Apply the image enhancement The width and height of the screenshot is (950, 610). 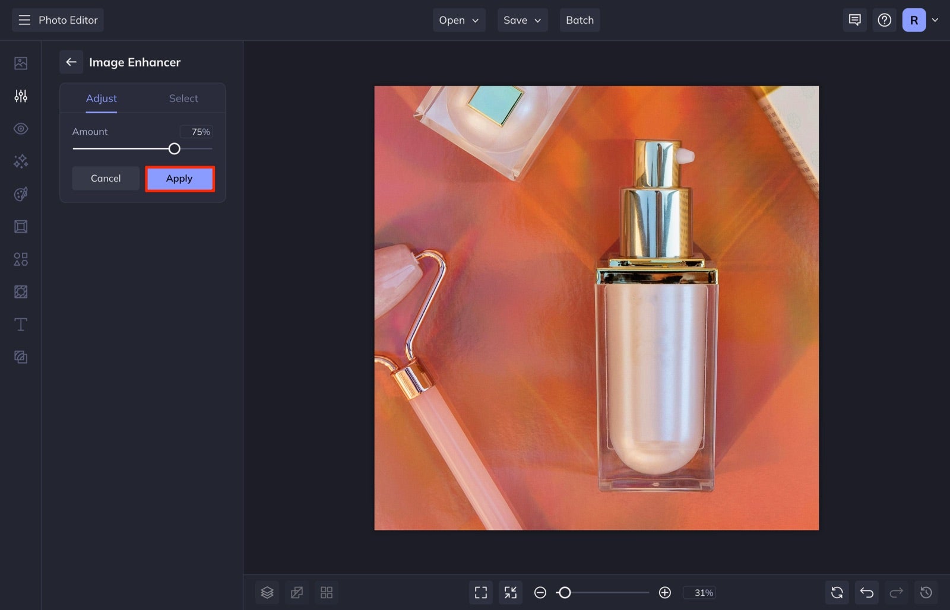coord(179,178)
